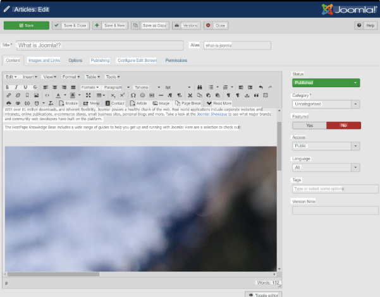Image resolution: width=380 pixels, height=297 pixels.
Task: Open the editor Table menu
Action: point(93,77)
